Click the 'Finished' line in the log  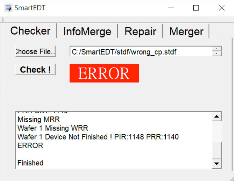point(30,163)
